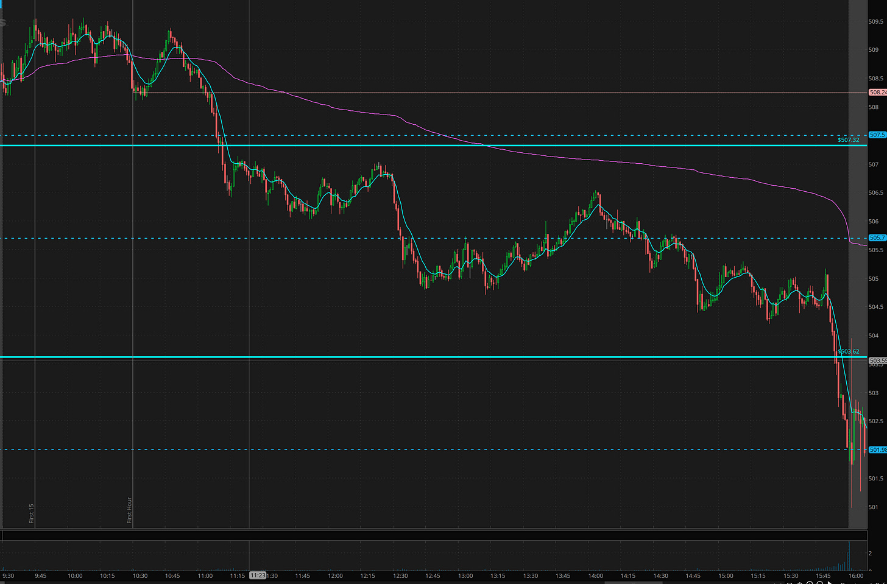Click the 9:45 time axis label

40,576
